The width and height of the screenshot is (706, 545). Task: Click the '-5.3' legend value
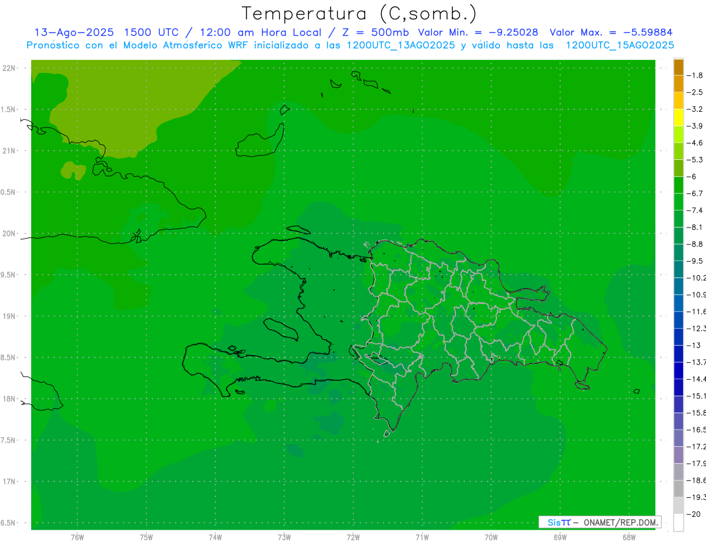[x=695, y=159]
